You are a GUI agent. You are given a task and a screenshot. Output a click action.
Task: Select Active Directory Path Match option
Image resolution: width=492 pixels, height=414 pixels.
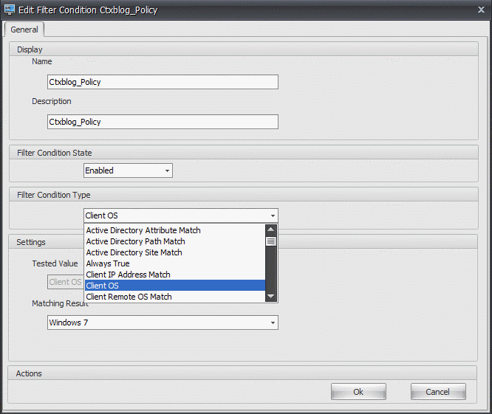175,241
